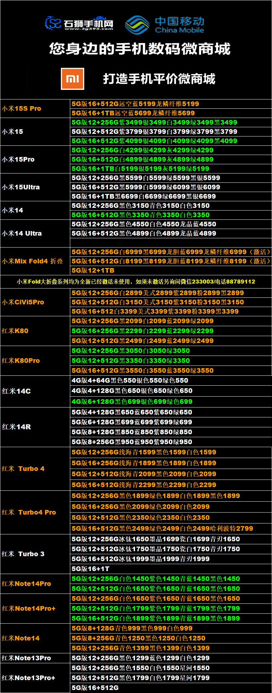Select the 小米14 Ultra model cell
The height and width of the screenshot is (693, 272).
click(x=35, y=233)
